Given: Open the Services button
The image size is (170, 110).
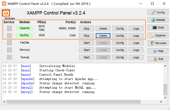Looking at the screenshot, I should [158, 43].
